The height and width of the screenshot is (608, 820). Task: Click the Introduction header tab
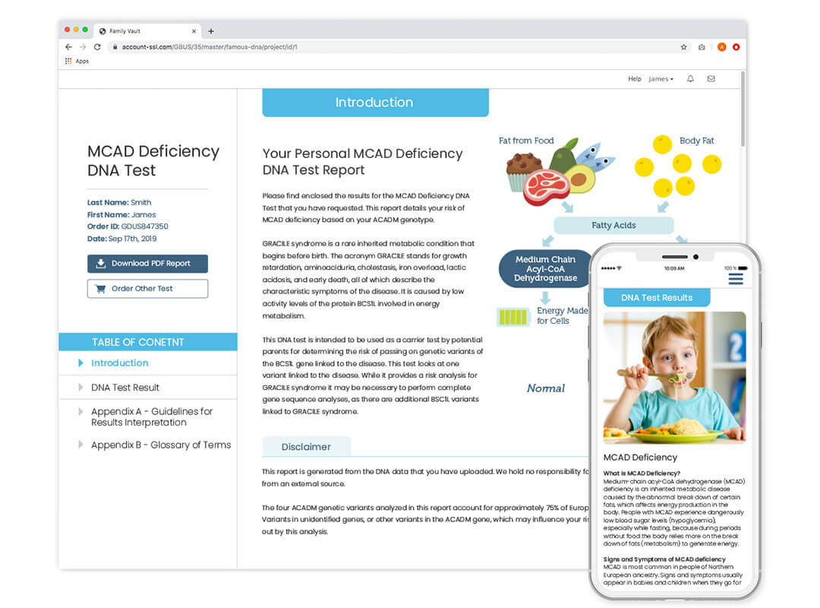376,103
